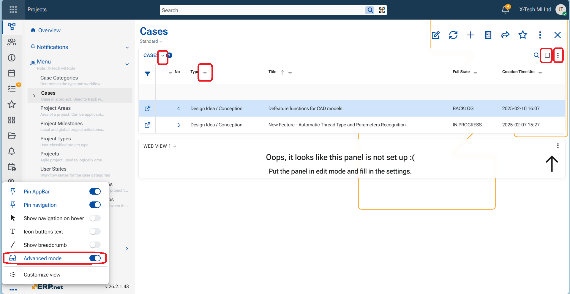This screenshot has width=570, height=294.
Task: Refresh the Cases view
Action: (453, 35)
